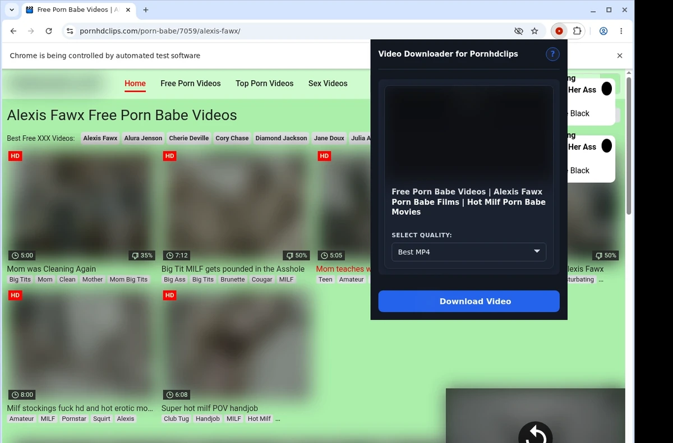The height and width of the screenshot is (443, 673).
Task: Click the clock icon beside 5:00
Action: tap(16, 255)
